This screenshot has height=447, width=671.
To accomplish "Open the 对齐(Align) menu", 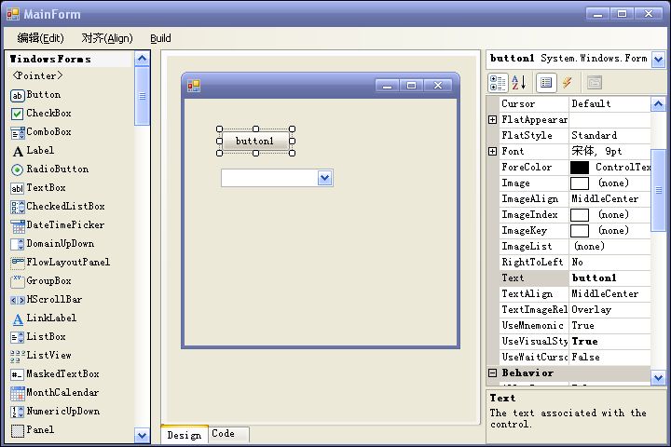I will 107,38.
